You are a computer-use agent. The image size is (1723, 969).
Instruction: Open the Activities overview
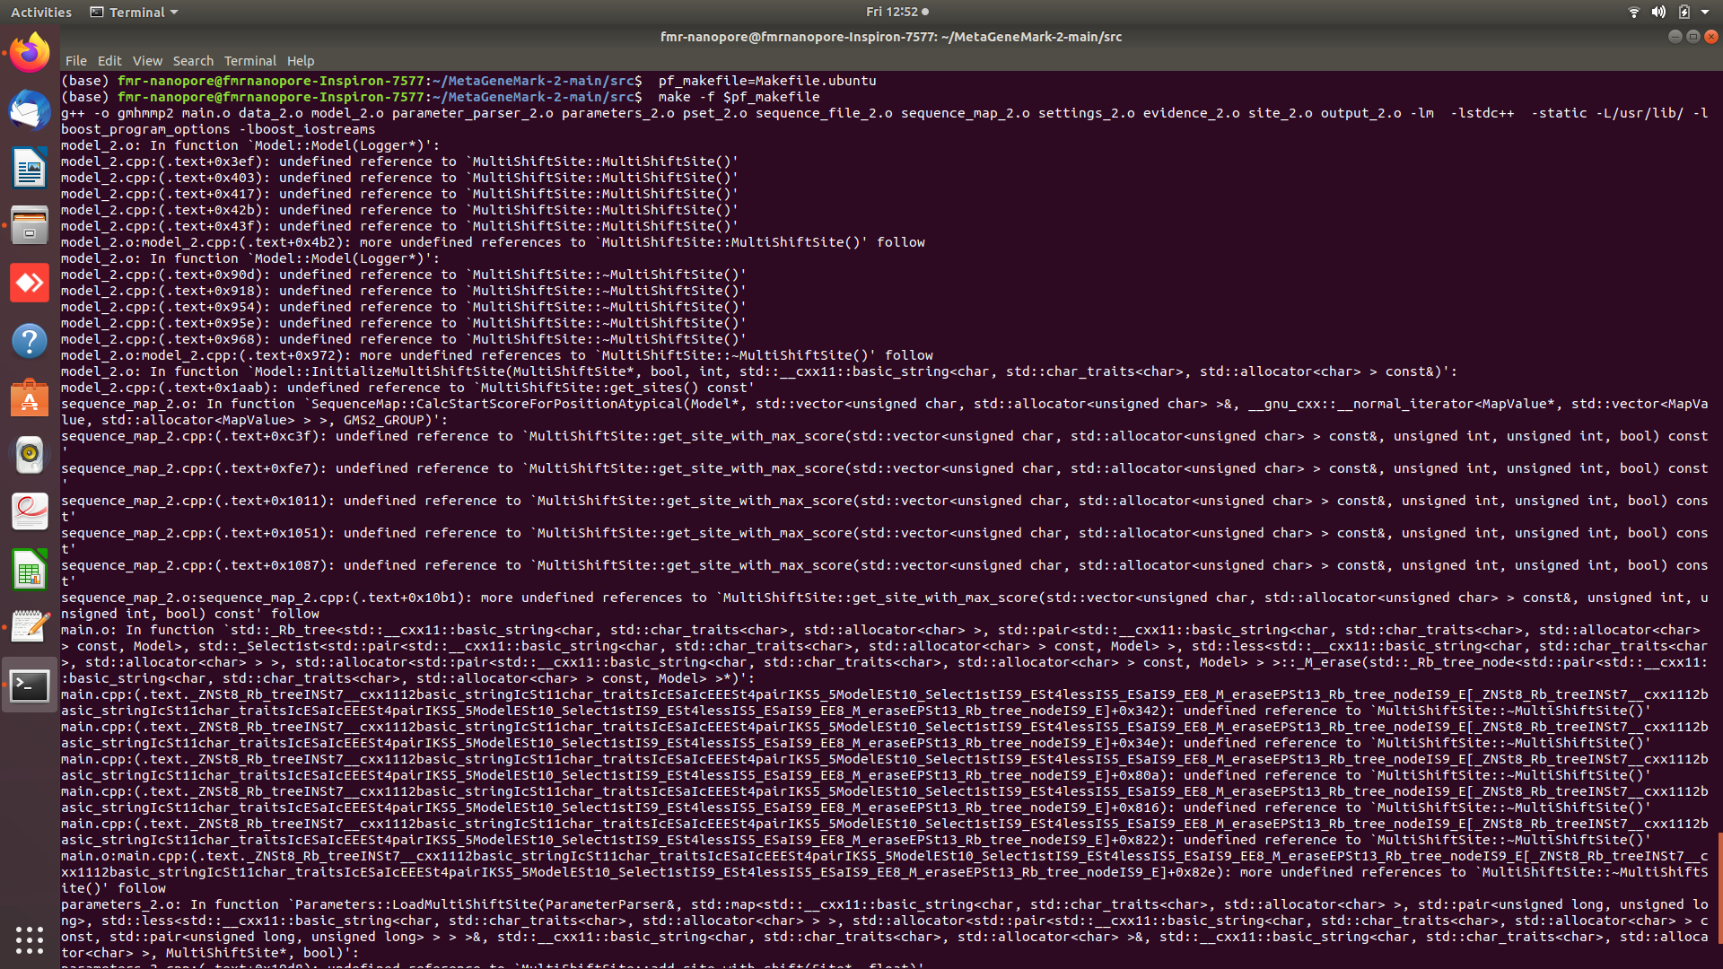tap(41, 12)
